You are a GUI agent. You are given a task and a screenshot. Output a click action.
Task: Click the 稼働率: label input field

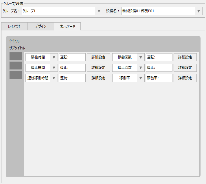click(159, 78)
